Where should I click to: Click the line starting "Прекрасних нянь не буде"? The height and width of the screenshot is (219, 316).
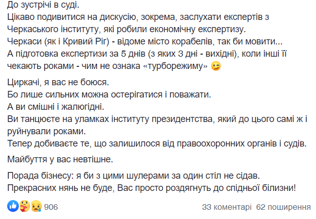[153, 188]
